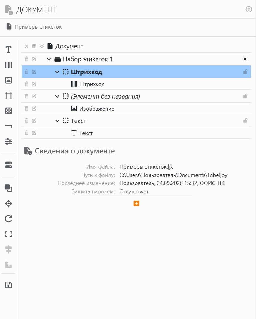
Task: Toggle lock on Текст group
Action: [x=245, y=120]
